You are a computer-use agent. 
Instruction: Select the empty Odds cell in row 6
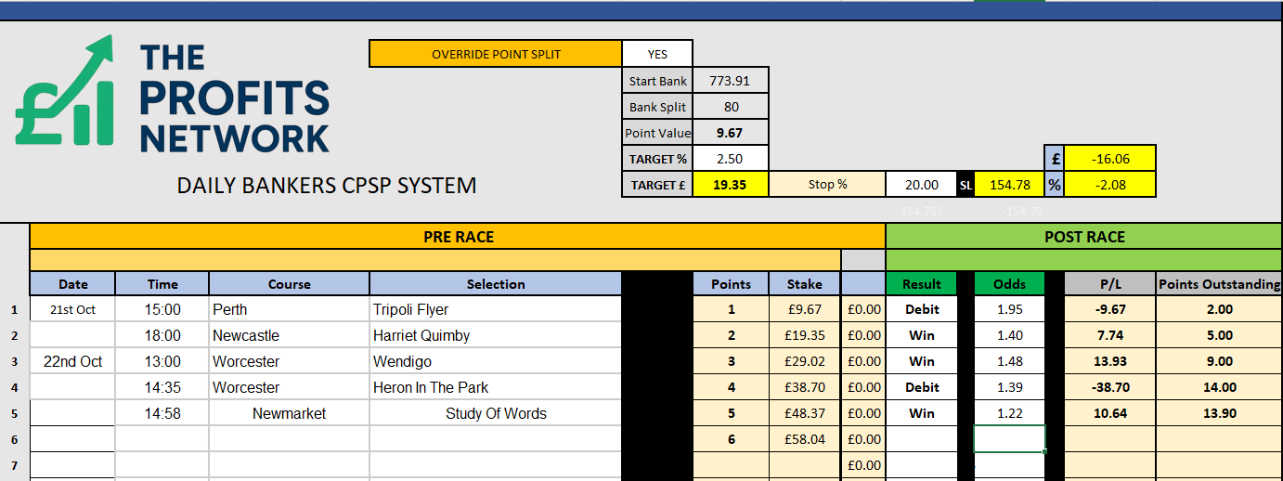pyautogui.click(x=1009, y=439)
